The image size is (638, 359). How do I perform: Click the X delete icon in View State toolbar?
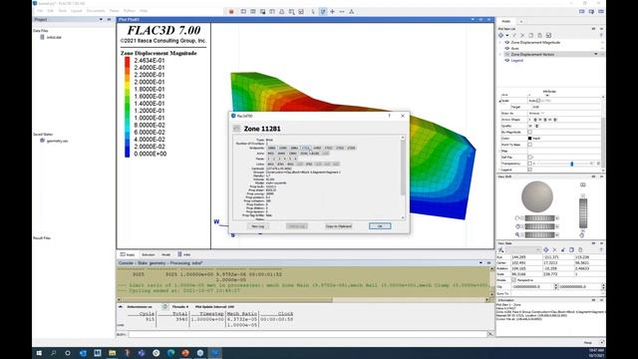point(554,249)
